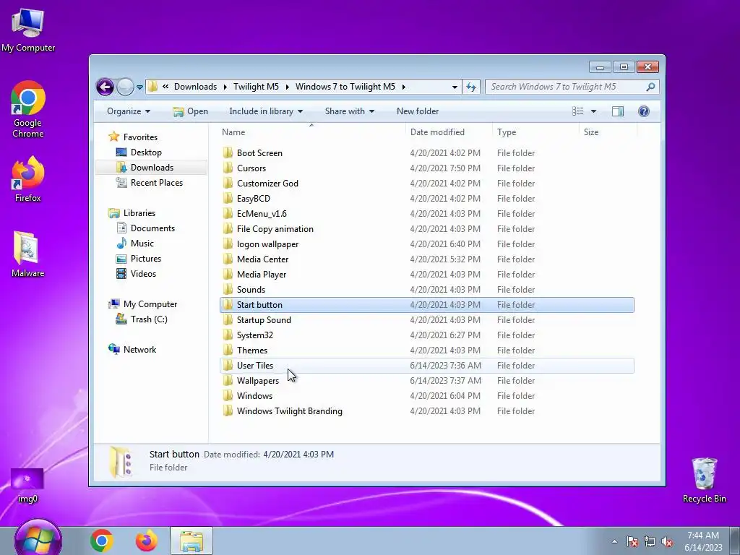The width and height of the screenshot is (740, 555).
Task: Select the Media Player folder icon
Action: tap(228, 274)
